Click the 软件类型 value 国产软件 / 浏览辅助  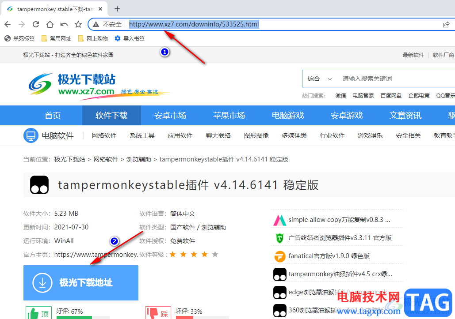pos(198,228)
